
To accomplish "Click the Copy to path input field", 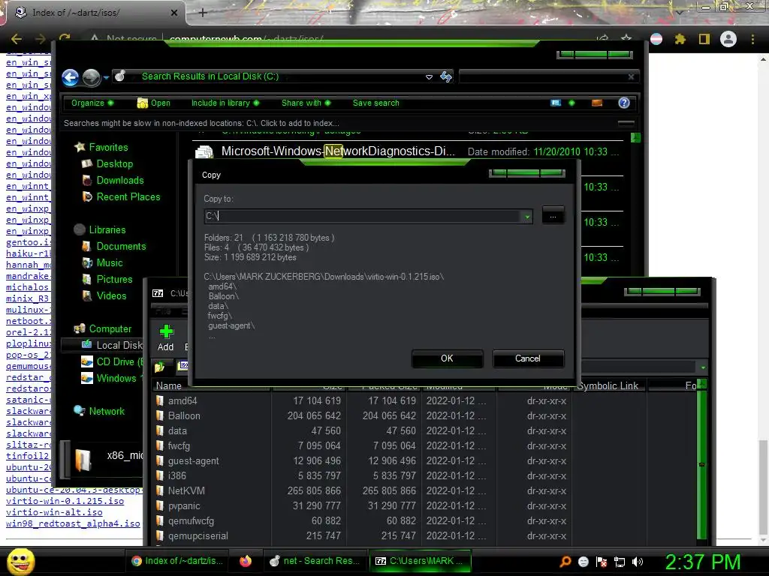I will point(363,217).
